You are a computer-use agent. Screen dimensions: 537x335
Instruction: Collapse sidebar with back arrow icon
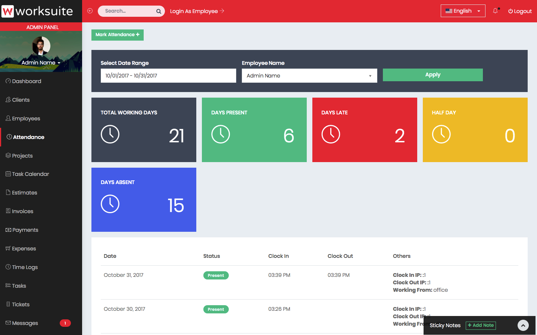tap(90, 11)
